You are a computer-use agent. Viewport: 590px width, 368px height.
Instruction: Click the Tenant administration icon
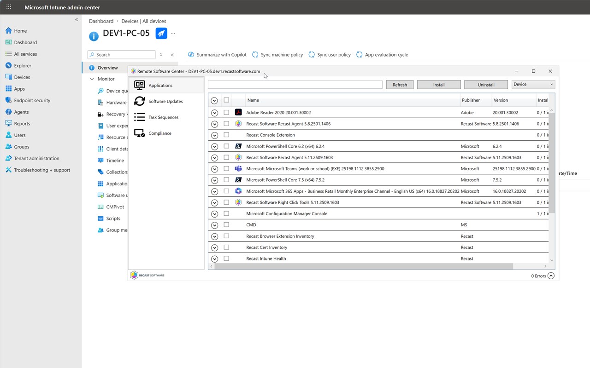(x=8, y=158)
